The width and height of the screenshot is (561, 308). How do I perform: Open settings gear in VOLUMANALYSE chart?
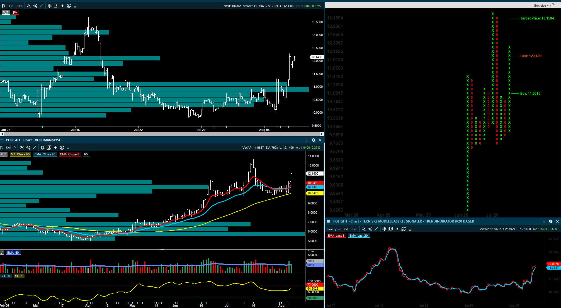tap(43, 148)
